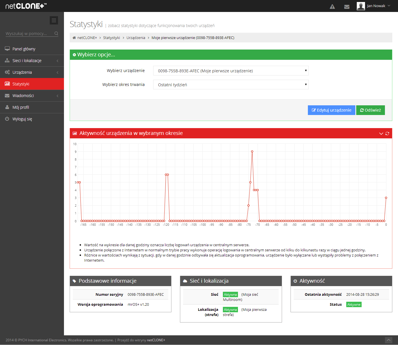The height and width of the screenshot is (345, 398).
Task: Open the alerts warning triangle icon
Action: [x=332, y=7]
